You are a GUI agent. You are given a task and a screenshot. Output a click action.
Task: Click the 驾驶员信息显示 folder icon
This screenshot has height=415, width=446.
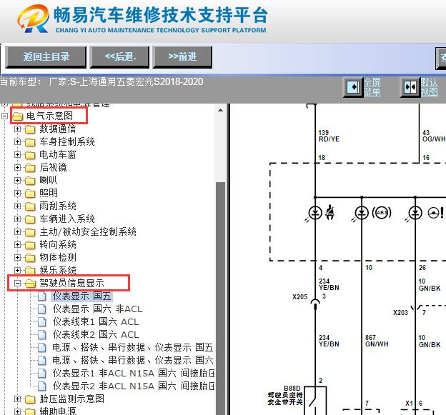(30, 284)
